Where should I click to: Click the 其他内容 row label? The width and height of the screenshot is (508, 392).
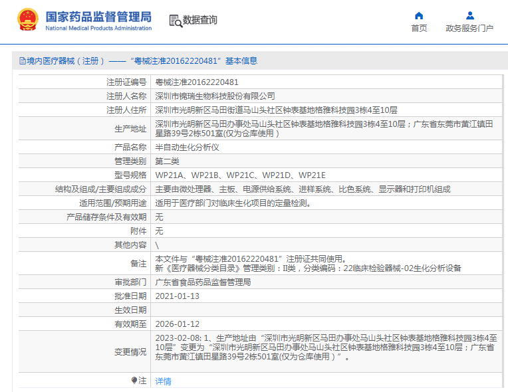[130, 245]
